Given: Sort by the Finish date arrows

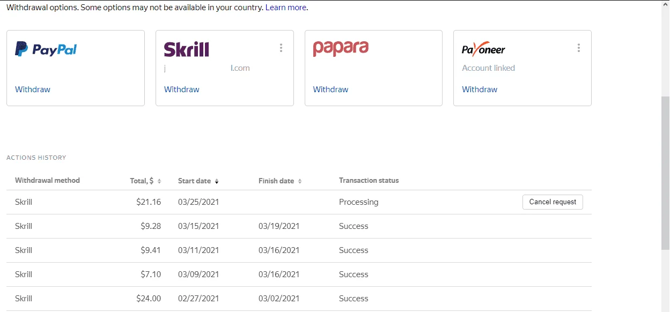Looking at the screenshot, I should point(300,181).
